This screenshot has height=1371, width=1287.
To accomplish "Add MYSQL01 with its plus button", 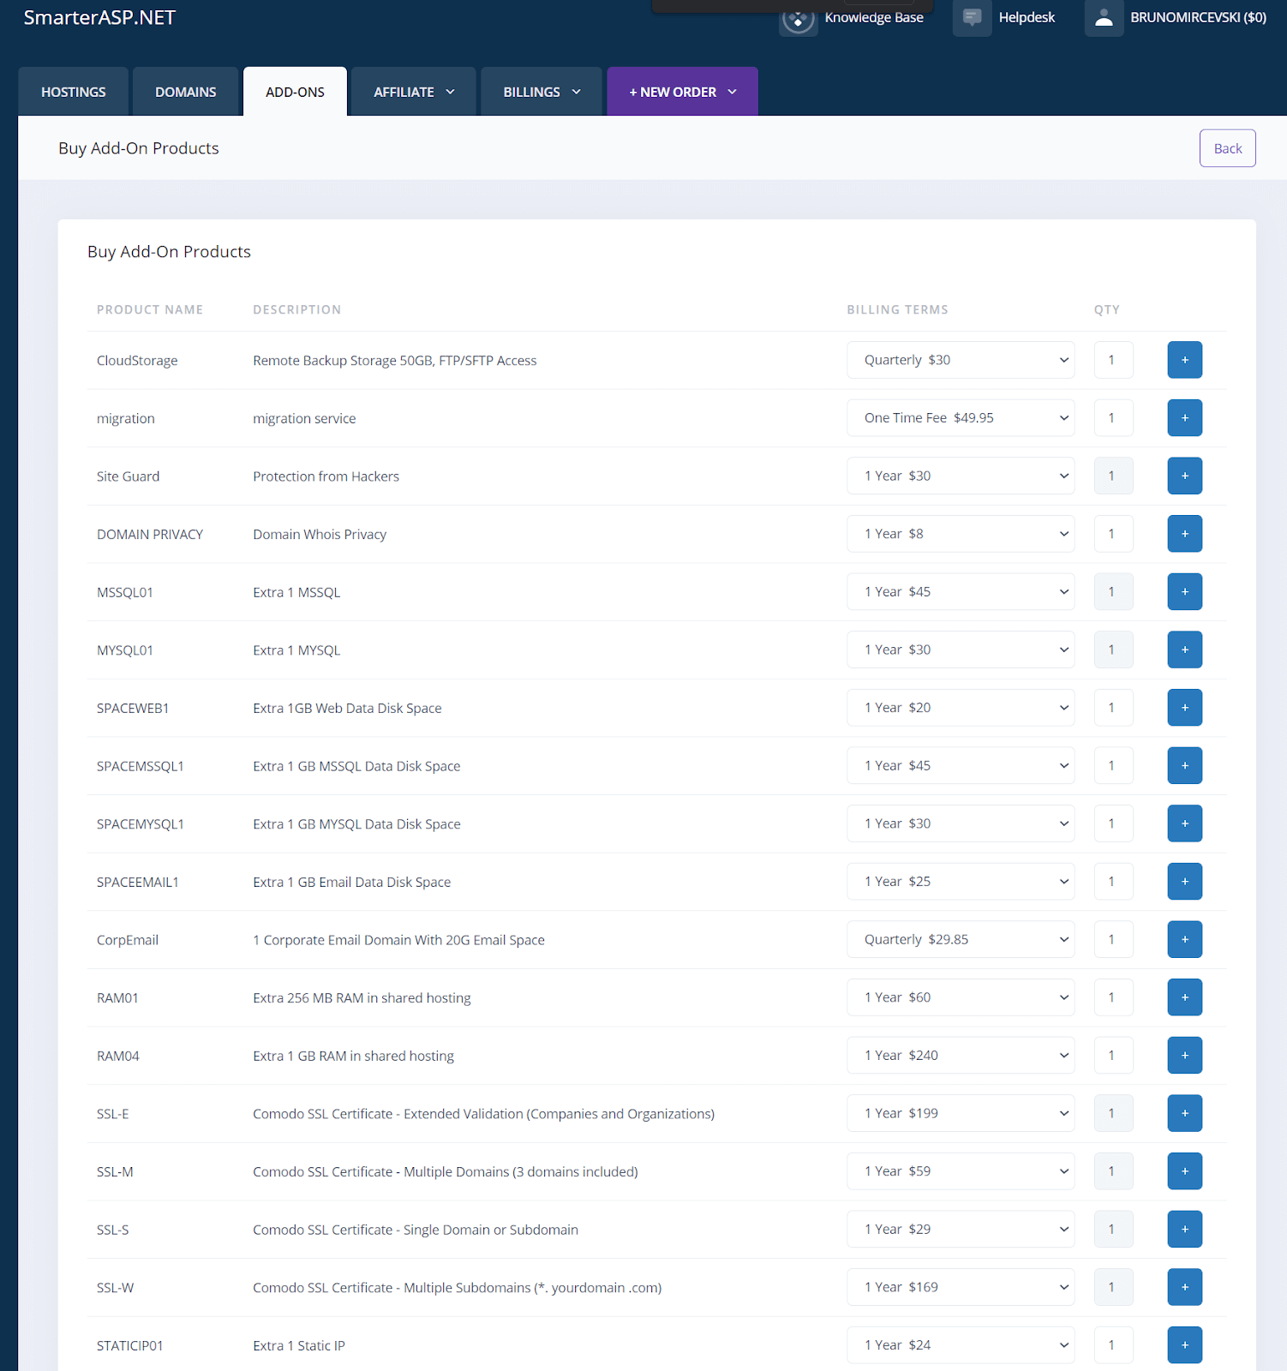I will pyautogui.click(x=1184, y=650).
